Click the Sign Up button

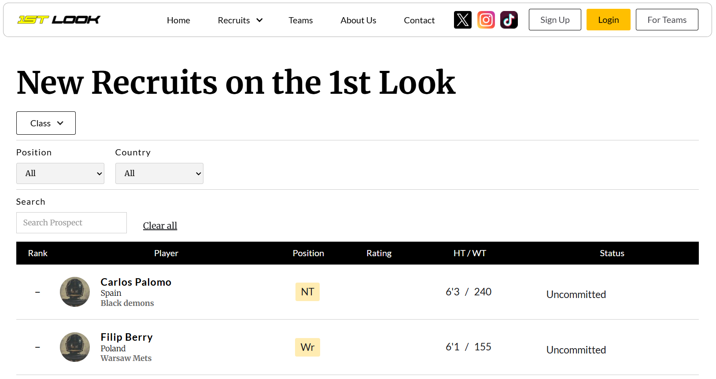pos(555,19)
